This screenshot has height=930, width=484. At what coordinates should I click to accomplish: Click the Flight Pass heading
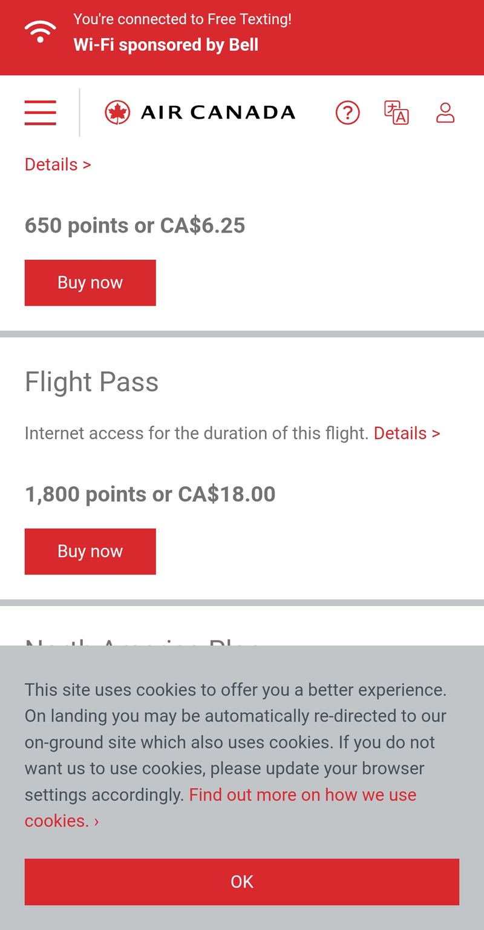91,382
